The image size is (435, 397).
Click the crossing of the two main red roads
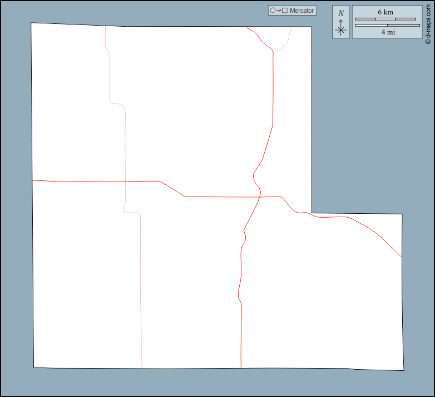click(x=260, y=197)
